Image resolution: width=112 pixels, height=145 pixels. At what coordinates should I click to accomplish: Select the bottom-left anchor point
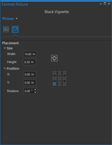[x=55, y=84]
